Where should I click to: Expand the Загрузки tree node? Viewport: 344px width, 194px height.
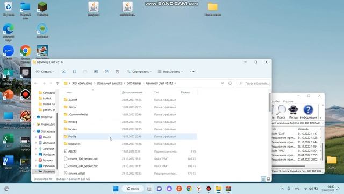pos(36,149)
